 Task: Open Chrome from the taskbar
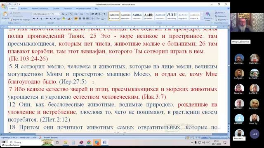click(89, 143)
